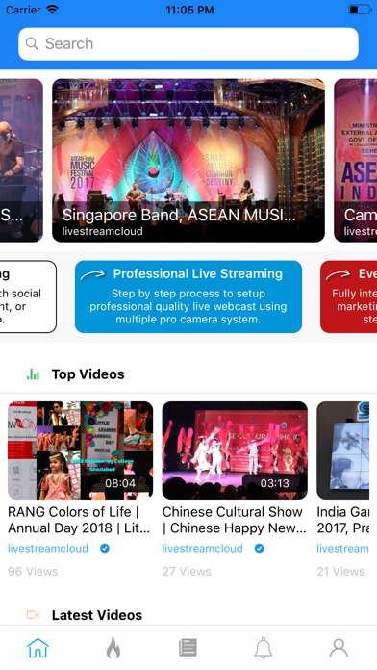Open the notifications bell tab
Viewport: 377px width, 670px height.
tap(264, 648)
